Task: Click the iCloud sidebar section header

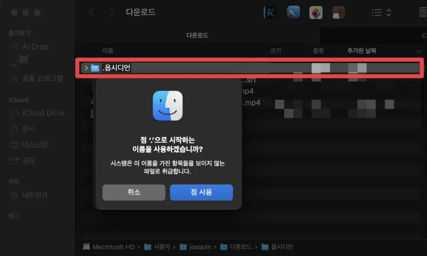Action: point(18,100)
